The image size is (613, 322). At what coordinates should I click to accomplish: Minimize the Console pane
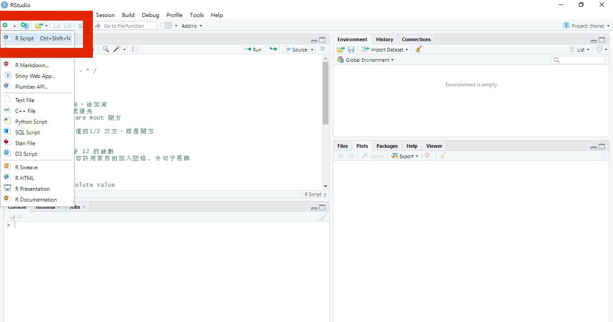[314, 208]
